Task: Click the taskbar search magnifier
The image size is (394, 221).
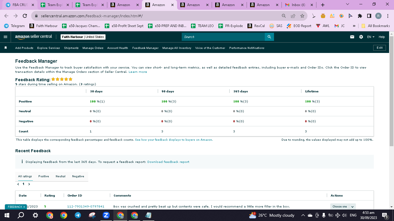Action: pyautogui.click(x=21, y=215)
